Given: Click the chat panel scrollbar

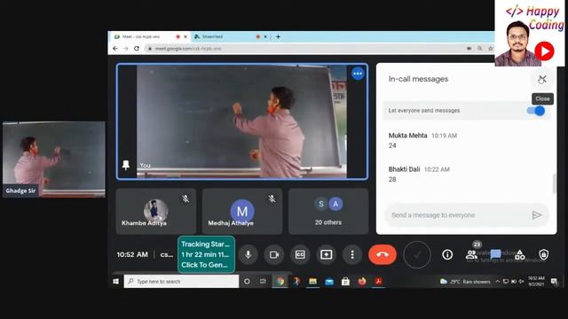Looking at the screenshot, I should [554, 183].
